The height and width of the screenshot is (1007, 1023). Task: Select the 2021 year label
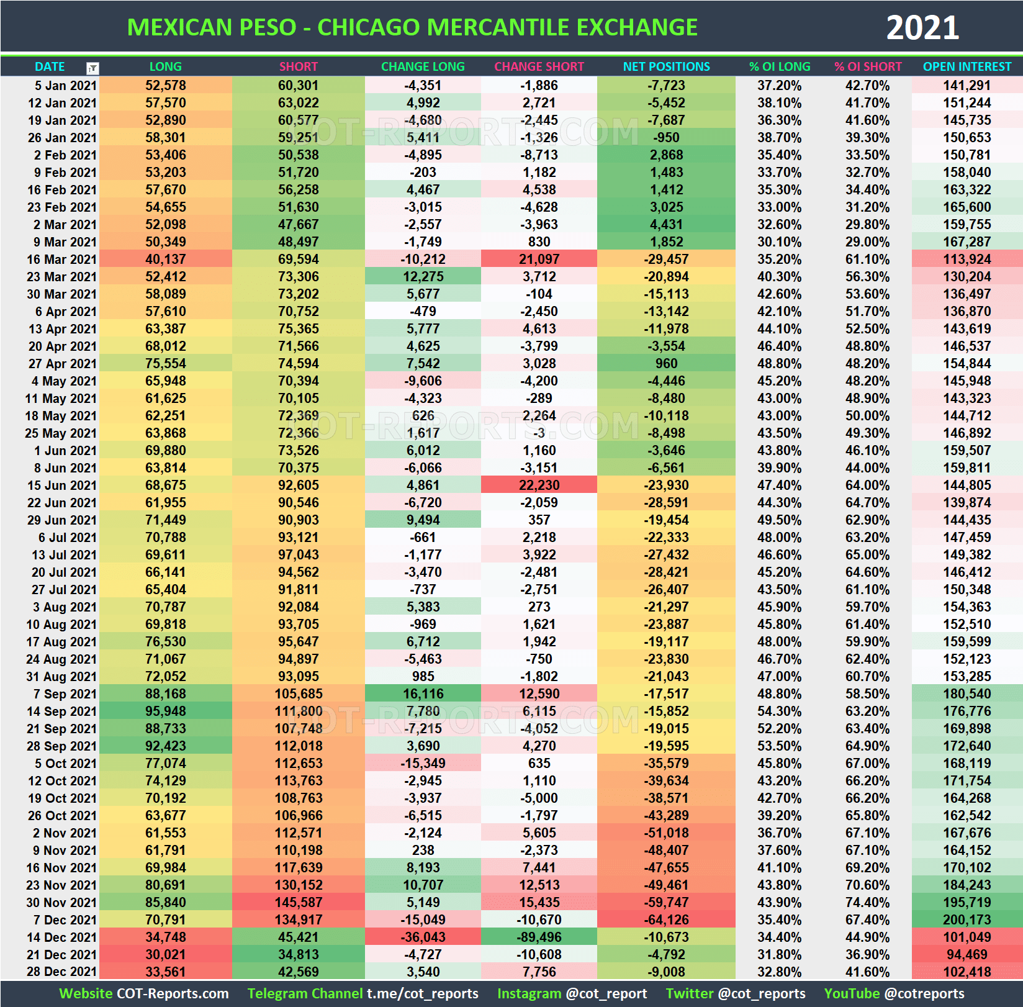point(931,27)
